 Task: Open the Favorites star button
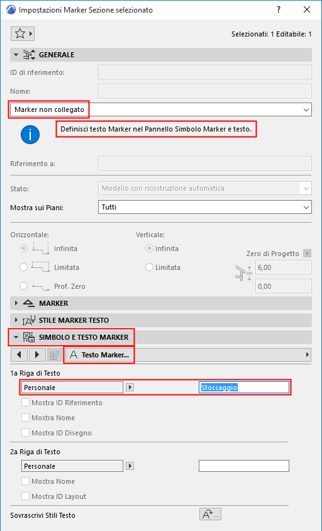tap(23, 33)
